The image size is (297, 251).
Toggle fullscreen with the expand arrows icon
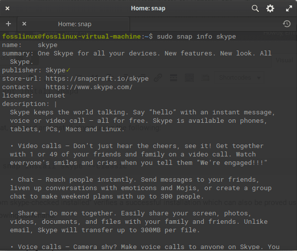289,8
